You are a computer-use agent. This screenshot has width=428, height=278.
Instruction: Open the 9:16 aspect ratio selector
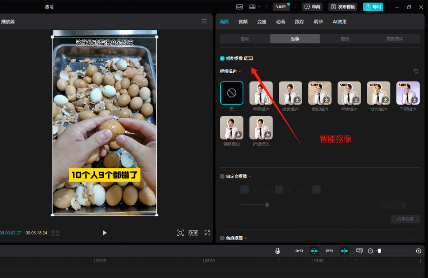tap(193, 233)
